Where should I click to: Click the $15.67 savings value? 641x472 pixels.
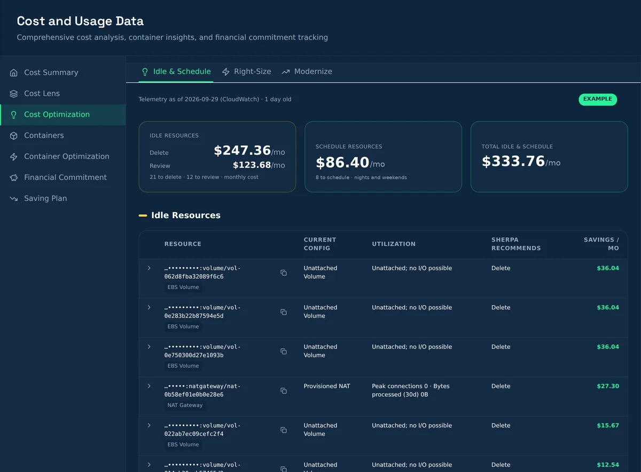[608, 426]
